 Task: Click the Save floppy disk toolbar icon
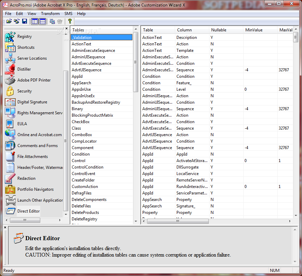coord(25,21)
